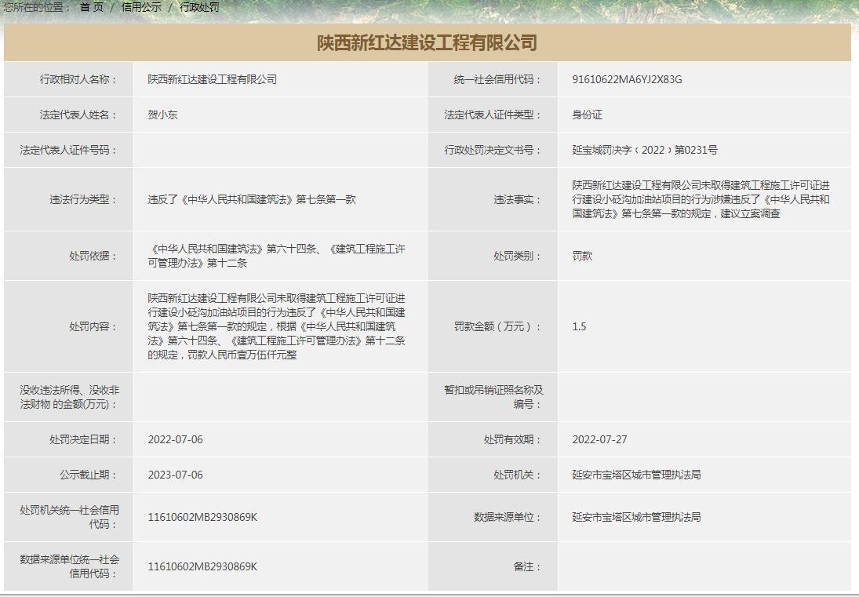This screenshot has width=859, height=597.
Task: Click the 罚款金额（万元） label
Action: (497, 326)
